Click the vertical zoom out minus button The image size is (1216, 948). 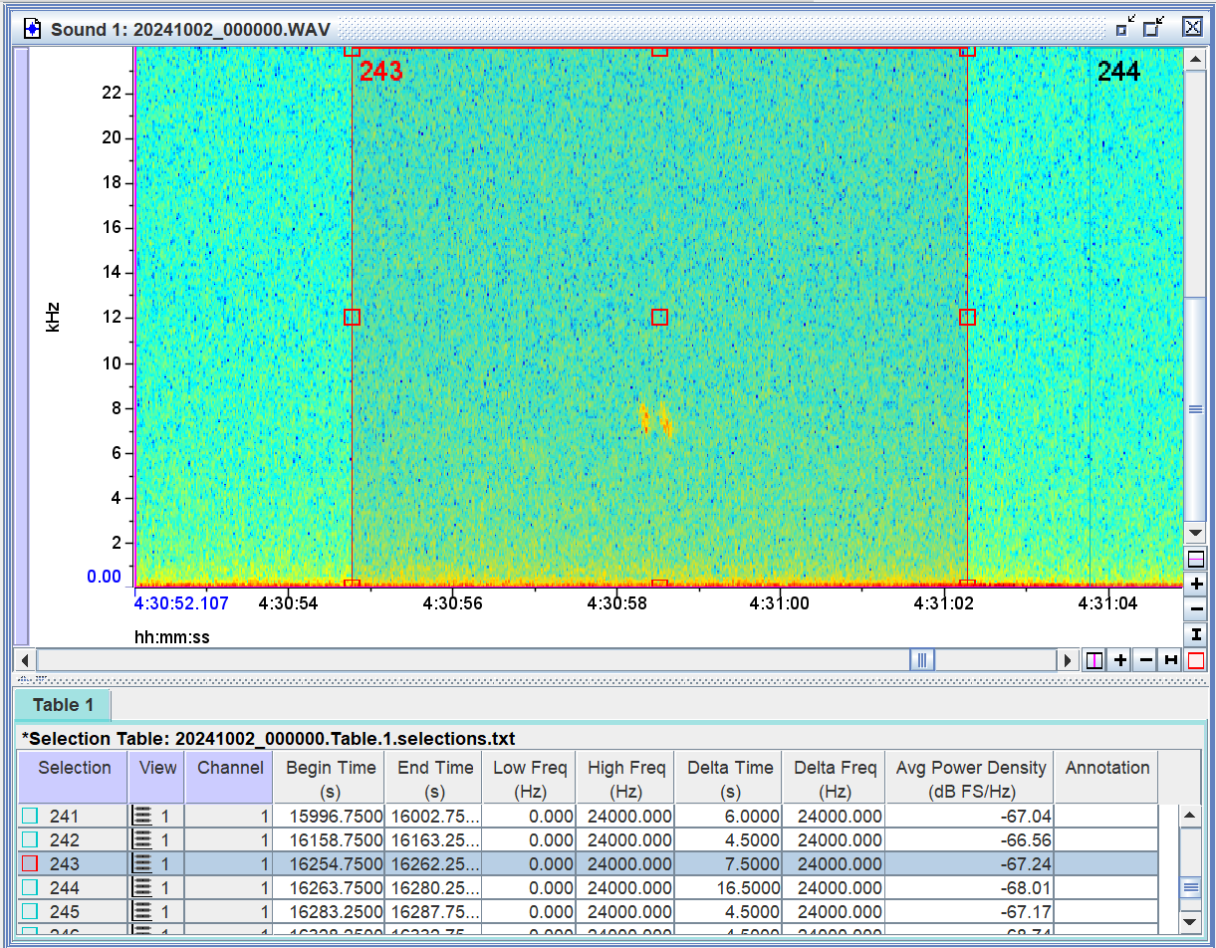(x=1196, y=608)
